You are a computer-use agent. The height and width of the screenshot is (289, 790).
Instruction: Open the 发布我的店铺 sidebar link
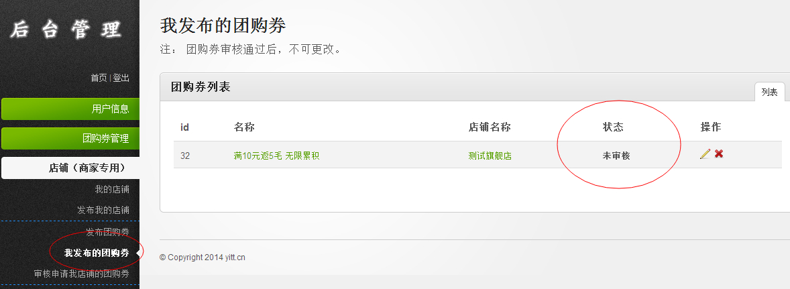[x=103, y=210]
